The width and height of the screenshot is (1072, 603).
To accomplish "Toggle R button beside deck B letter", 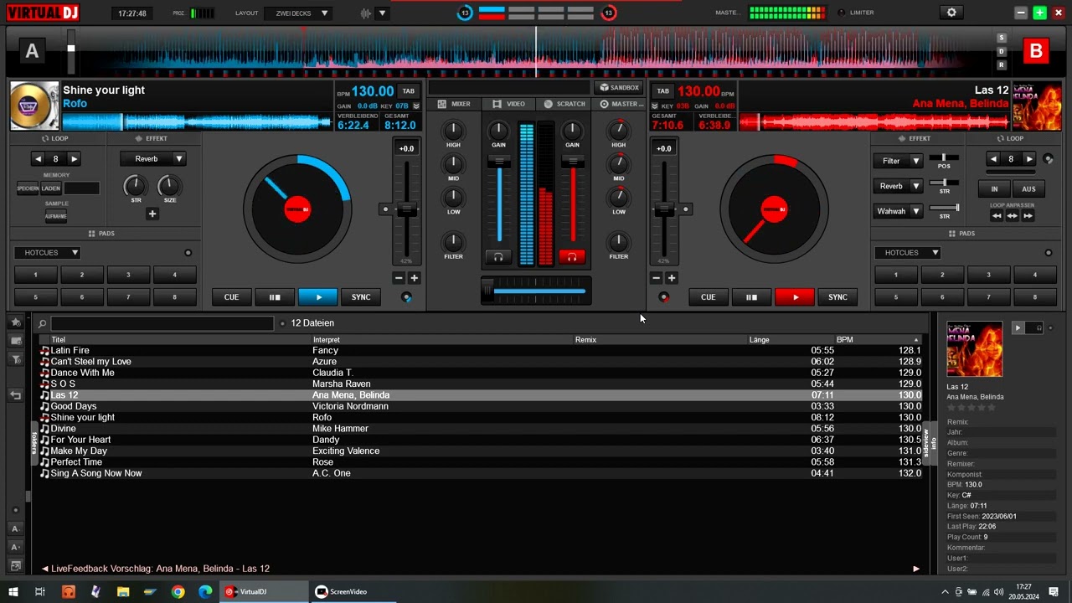I will (x=1002, y=64).
